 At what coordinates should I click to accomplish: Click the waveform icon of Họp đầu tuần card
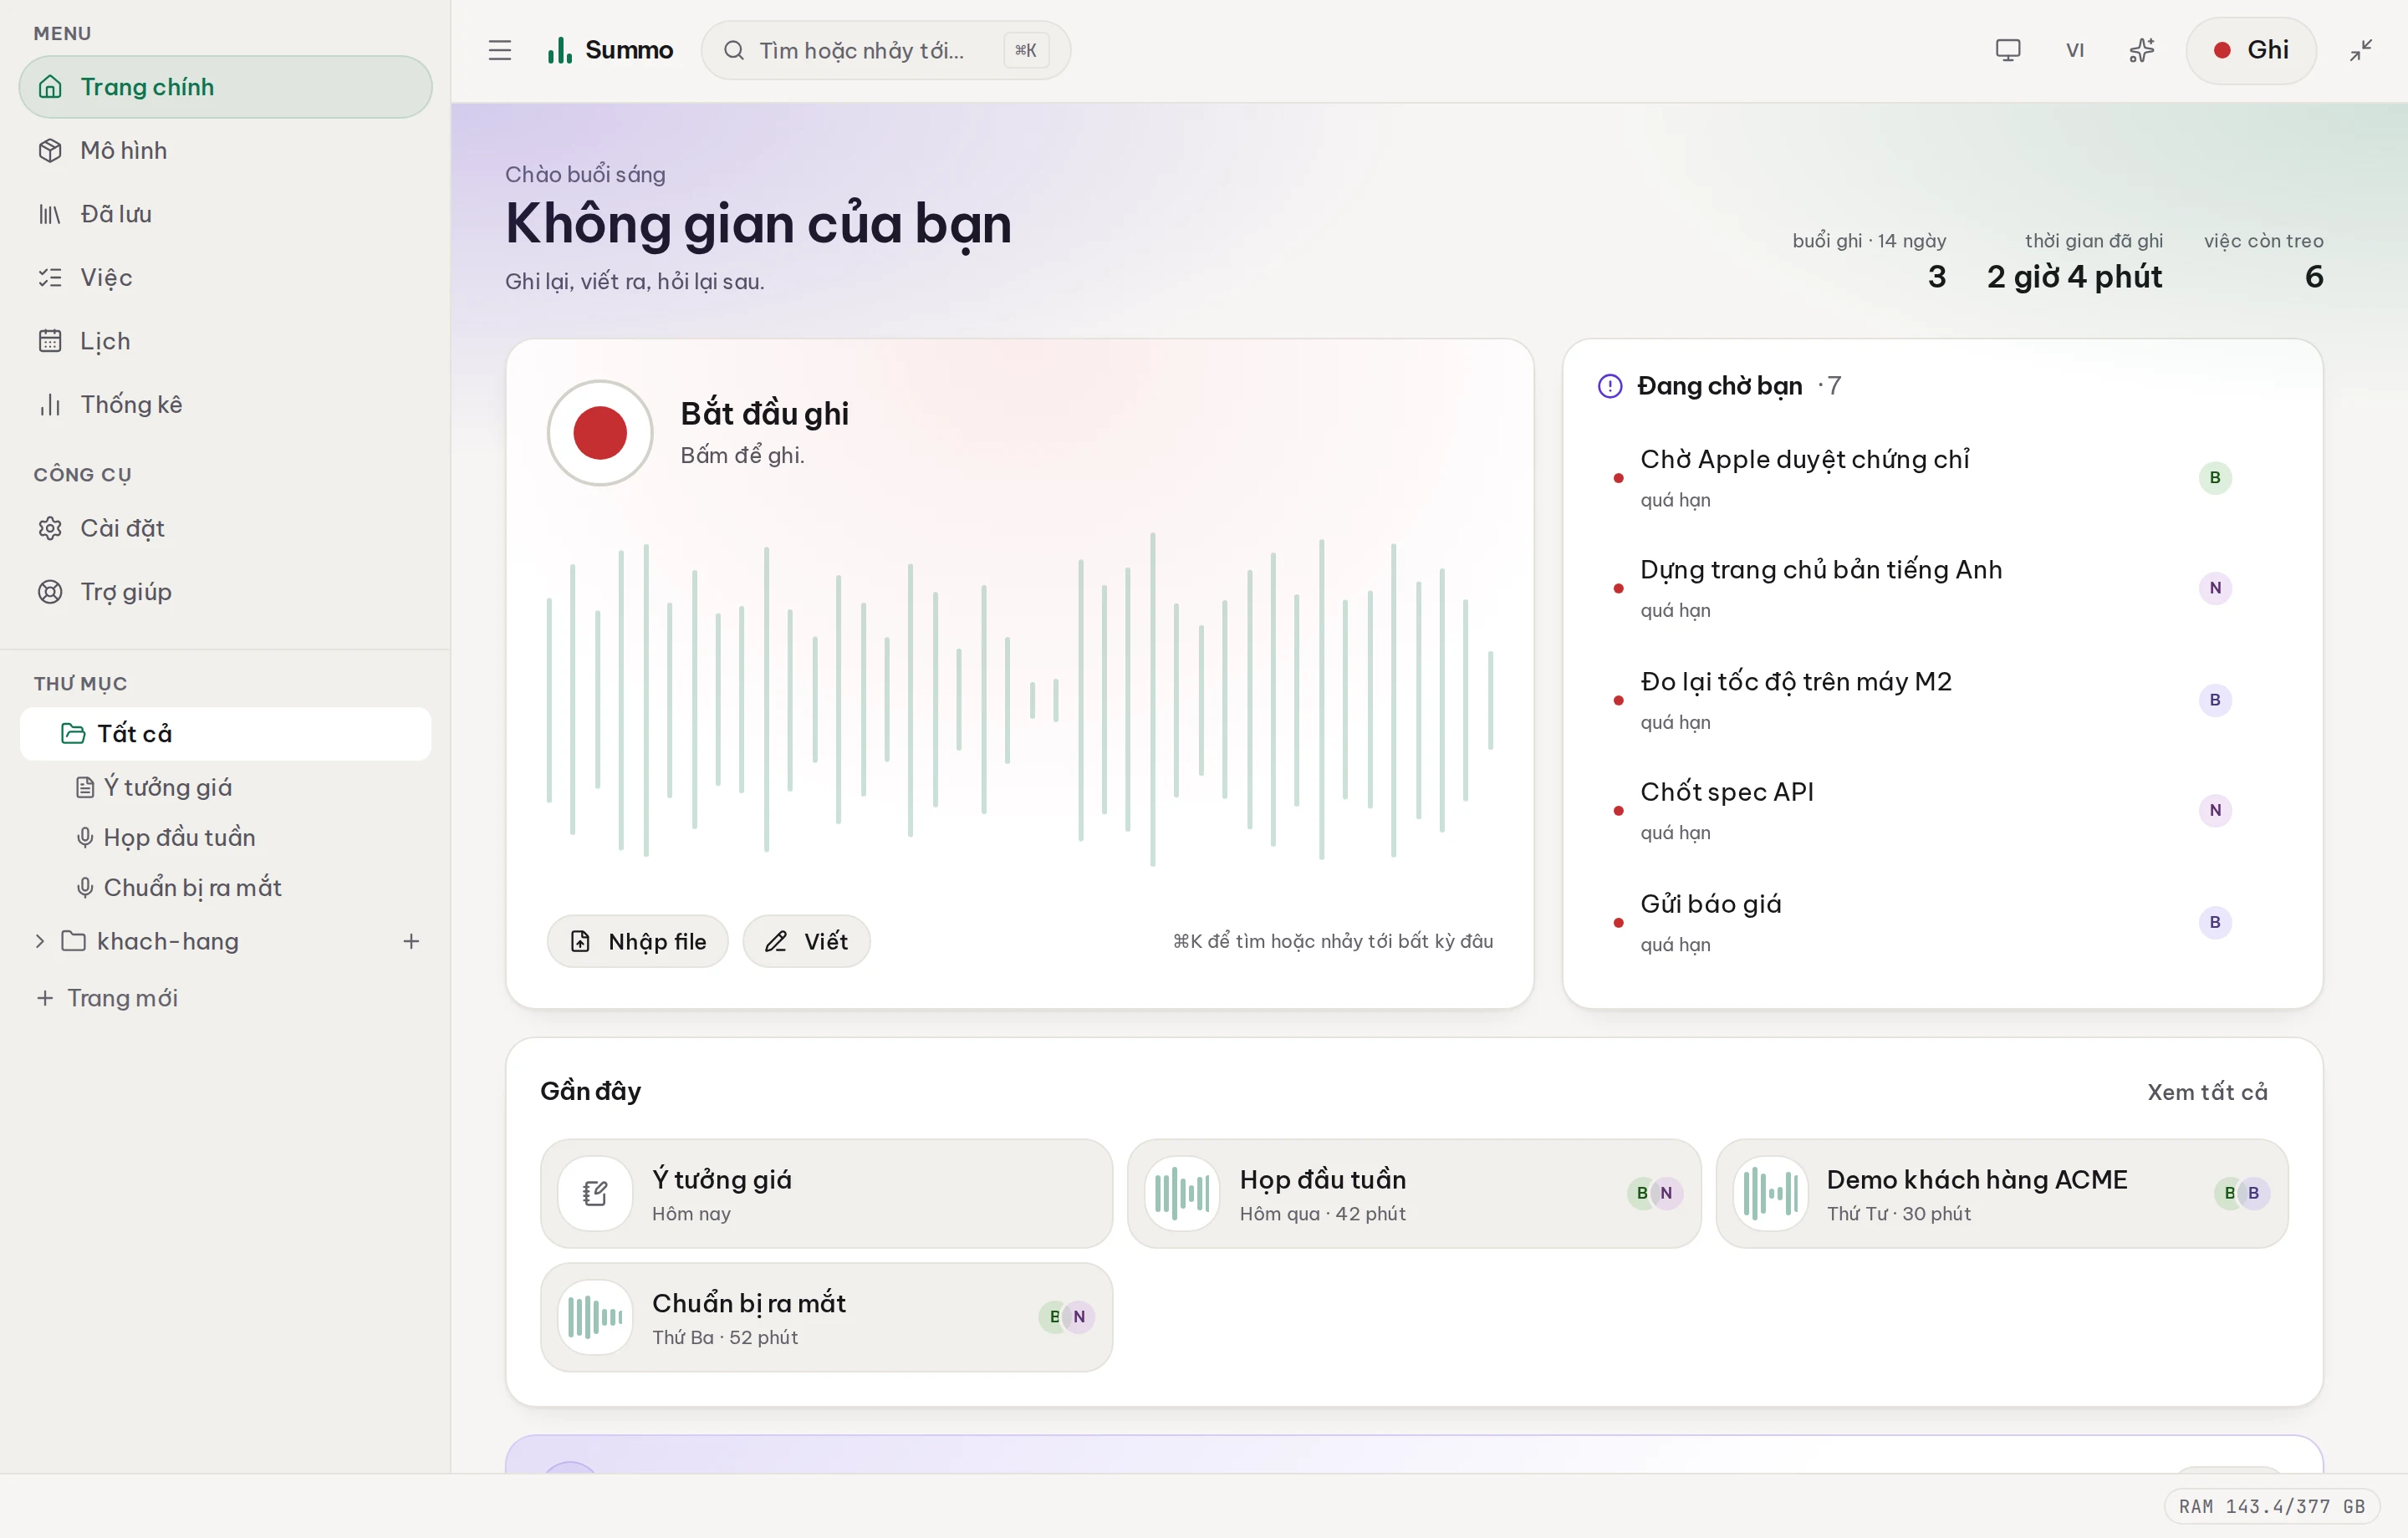pos(1182,1193)
